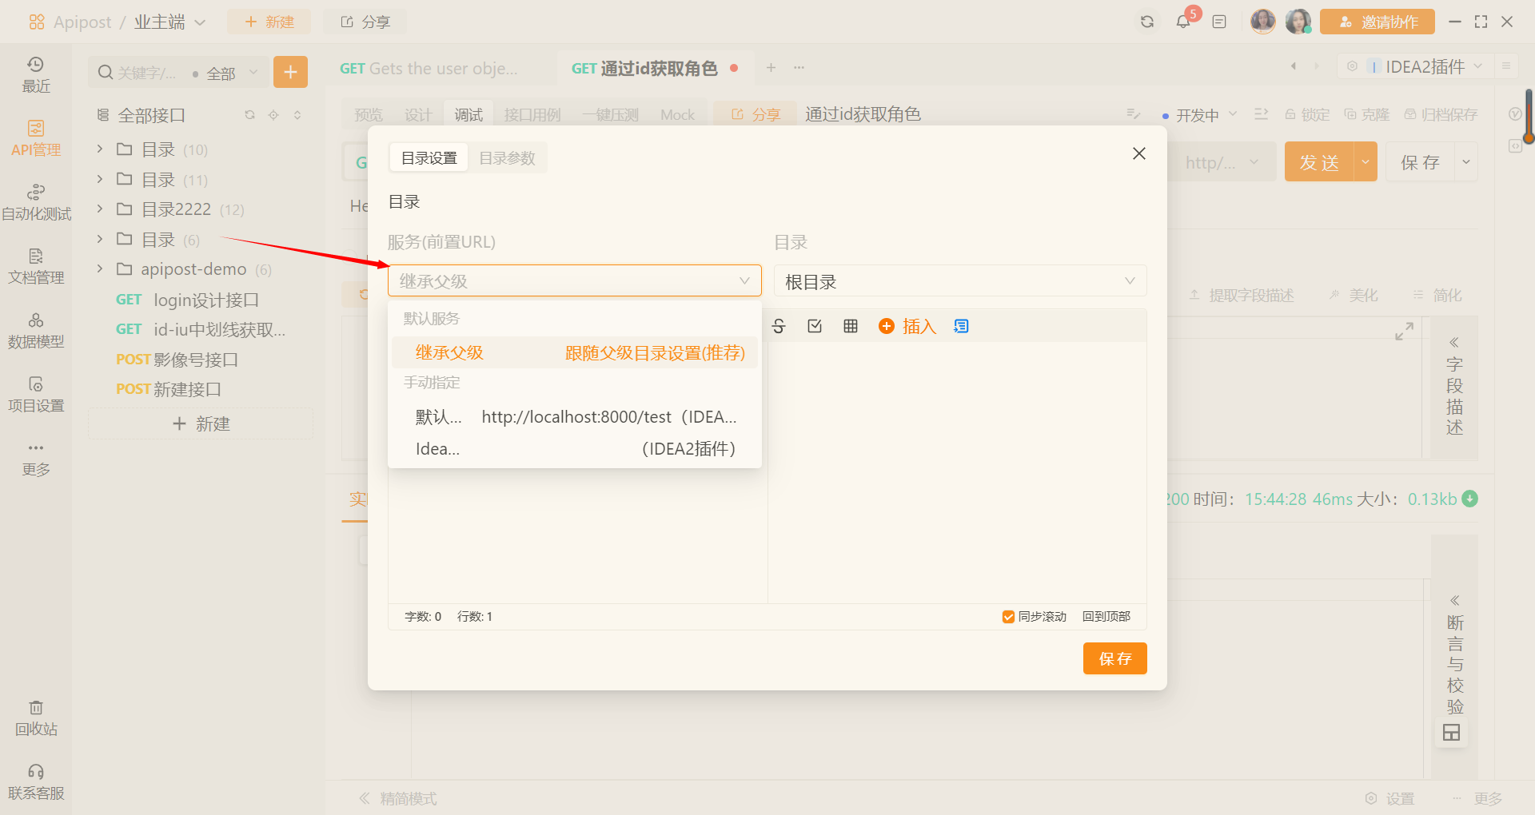
Task: Open the 最近 recent sidebar icon
Action: tap(36, 75)
